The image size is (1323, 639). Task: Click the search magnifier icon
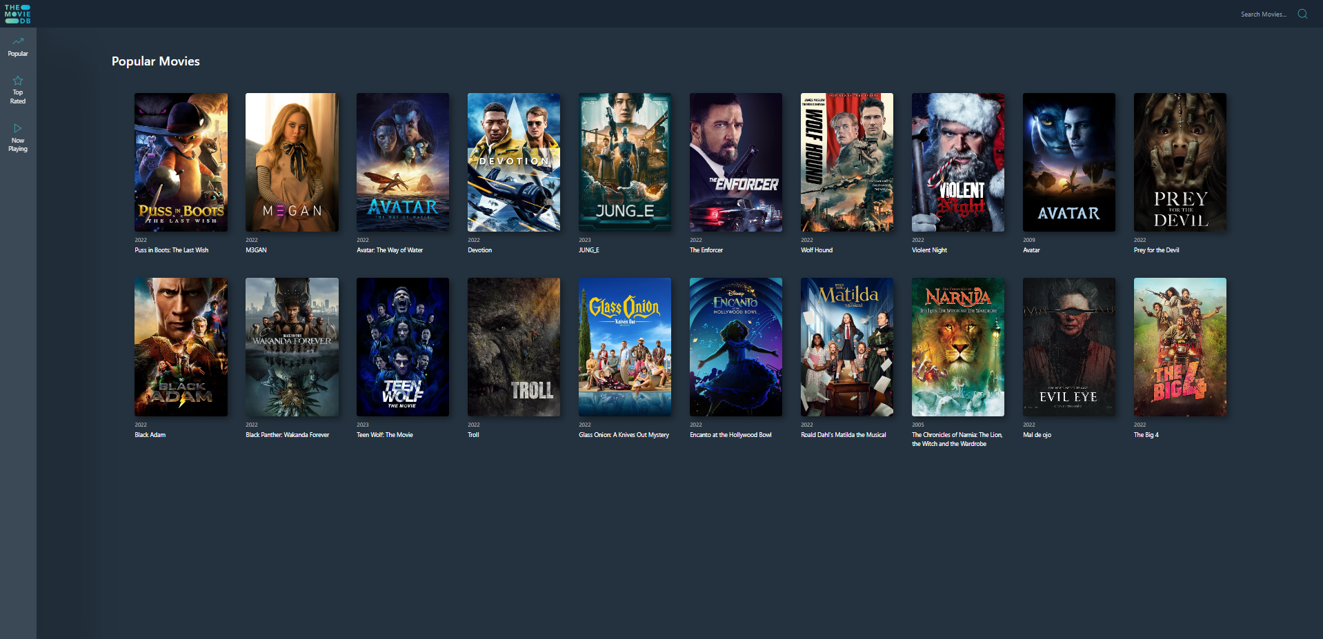[x=1302, y=14]
